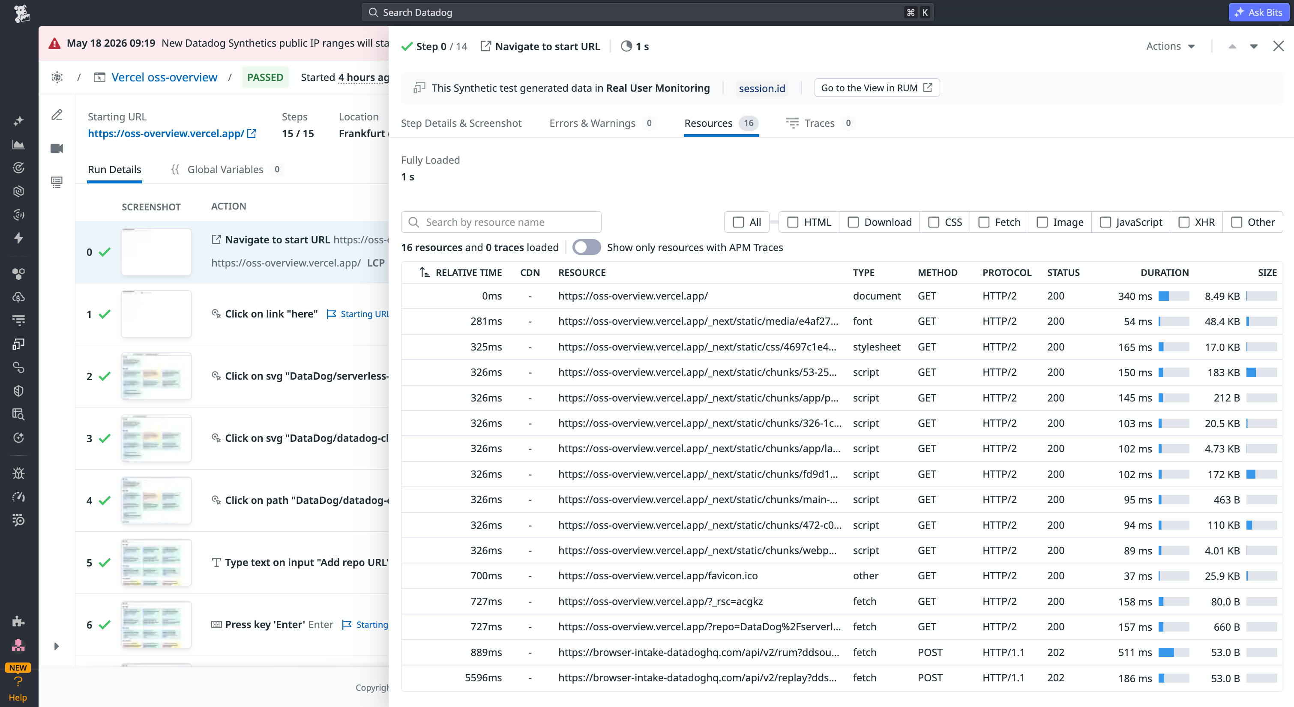Check the All resource filter
The width and height of the screenshot is (1294, 707).
738,222
